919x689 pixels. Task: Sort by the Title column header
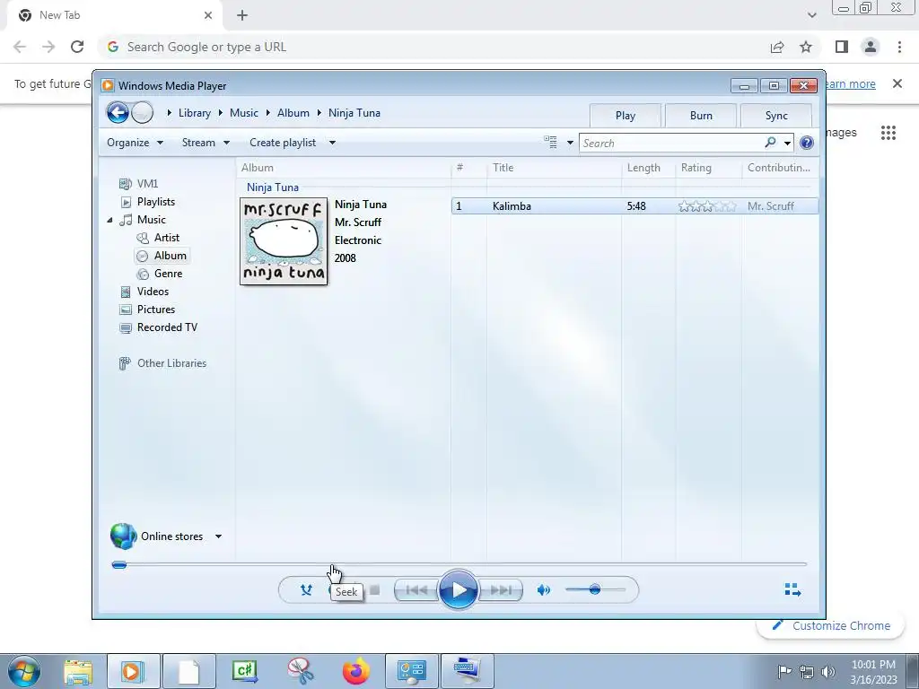(554, 168)
